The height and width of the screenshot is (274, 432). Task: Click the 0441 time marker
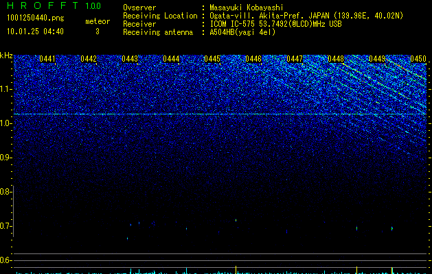pyautogui.click(x=47, y=59)
